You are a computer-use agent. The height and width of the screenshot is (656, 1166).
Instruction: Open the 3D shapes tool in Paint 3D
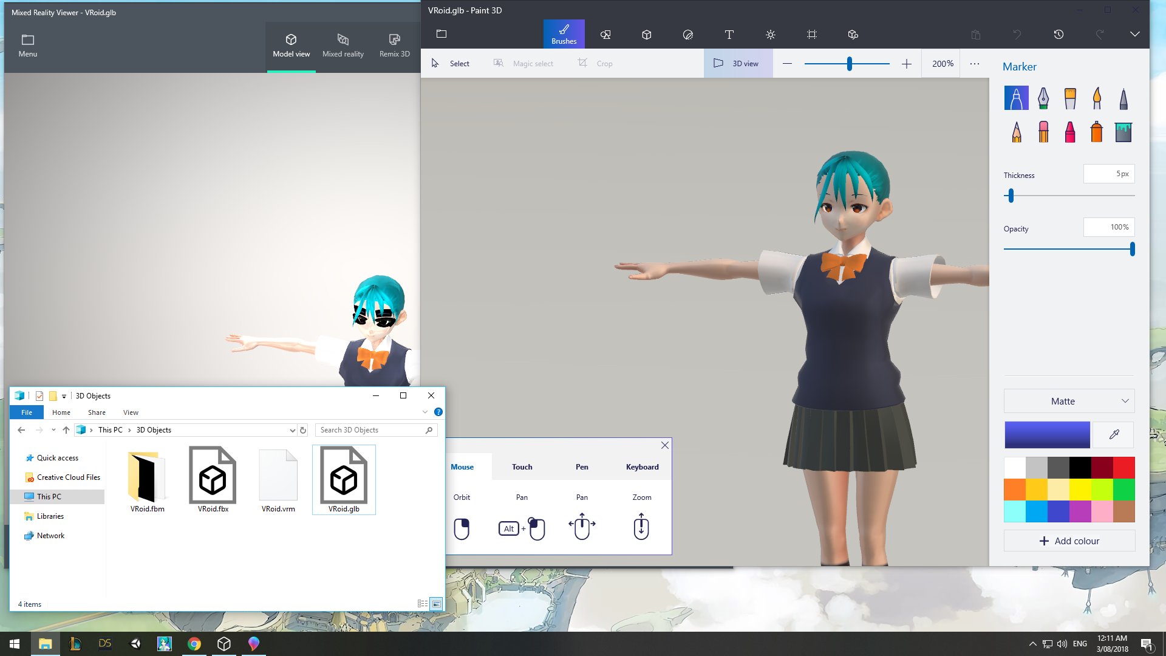pyautogui.click(x=647, y=35)
